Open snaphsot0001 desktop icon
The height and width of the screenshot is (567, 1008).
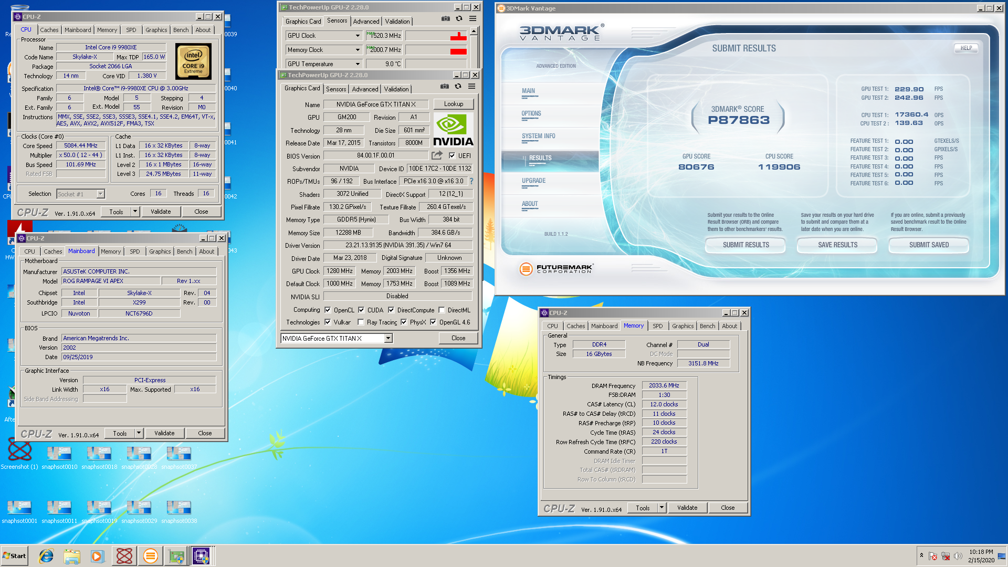click(19, 512)
